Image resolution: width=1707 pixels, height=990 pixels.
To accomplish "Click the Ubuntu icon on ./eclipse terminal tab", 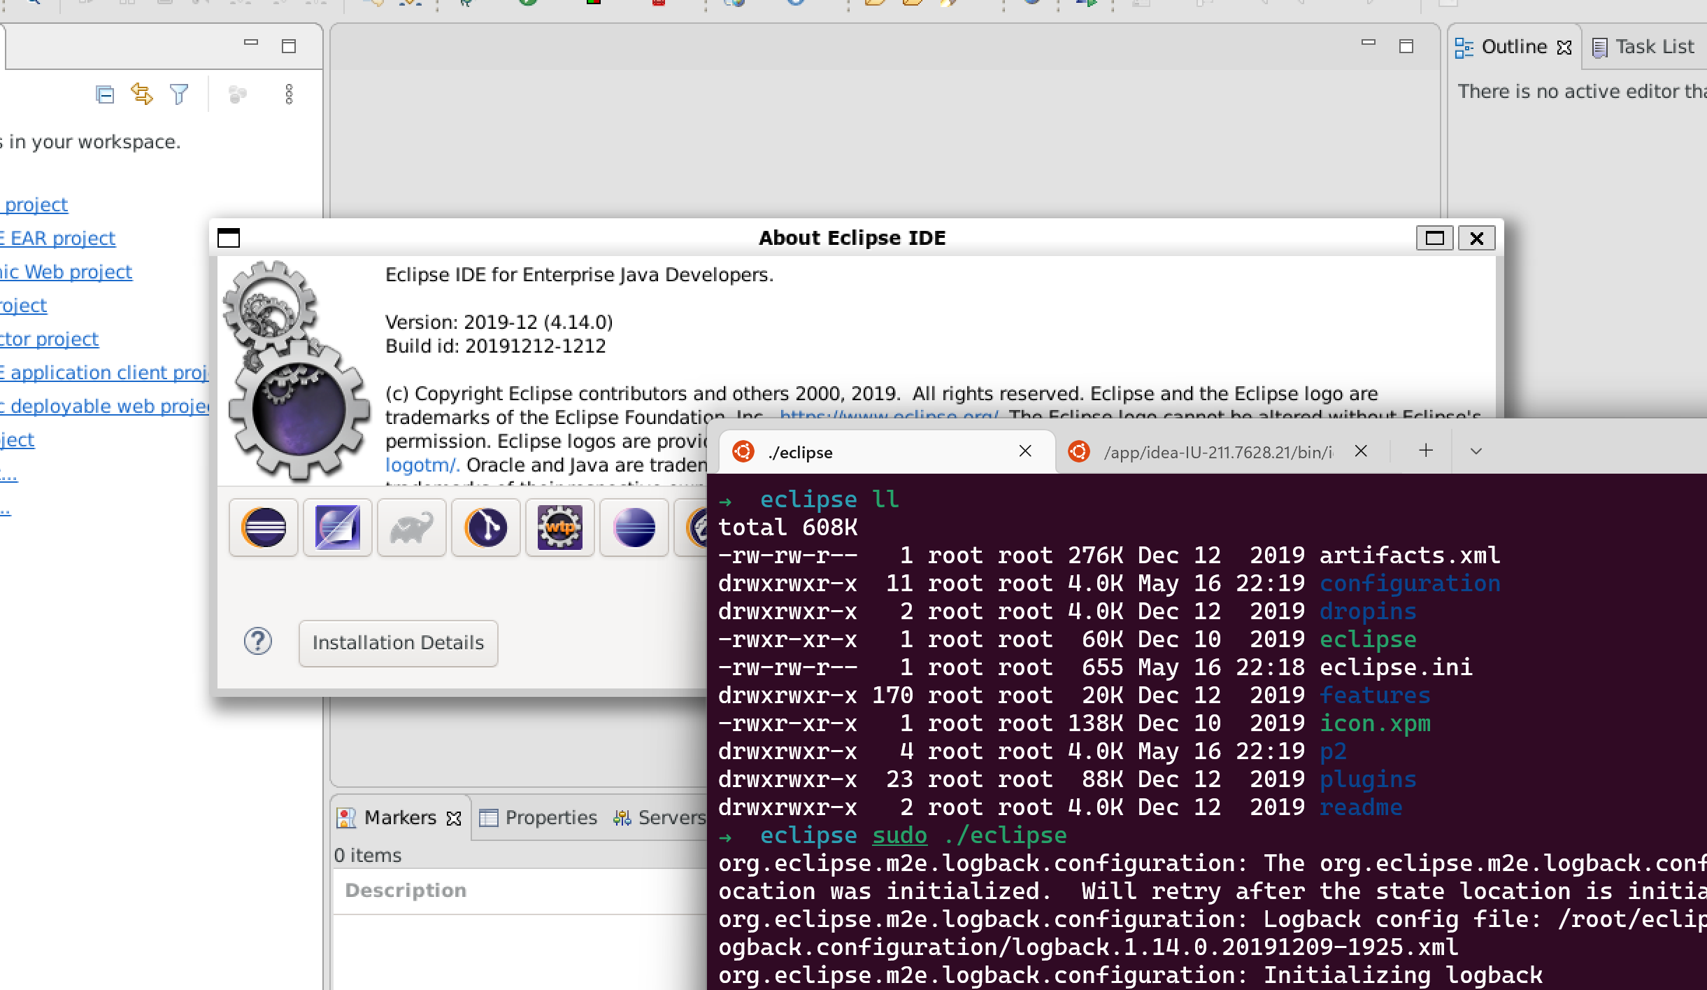I will tap(743, 451).
